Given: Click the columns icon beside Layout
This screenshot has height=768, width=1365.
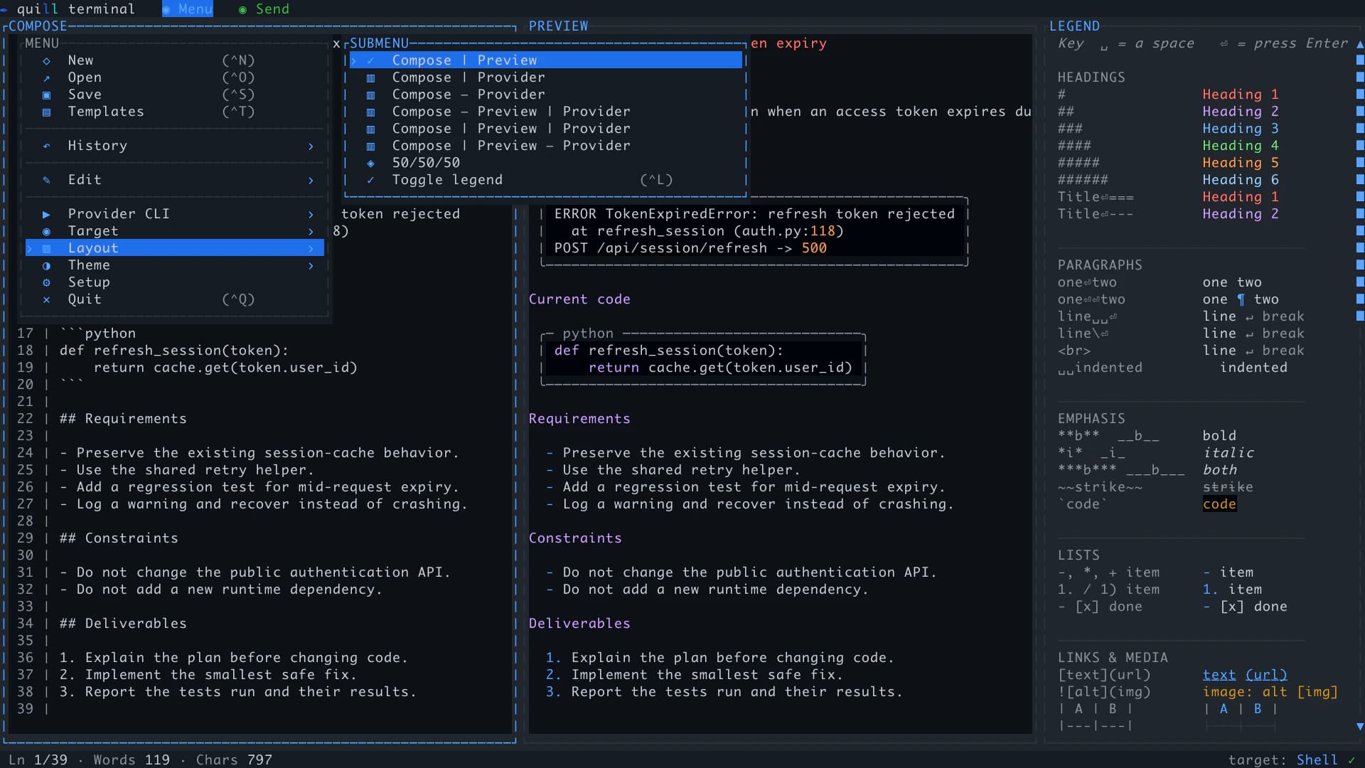Looking at the screenshot, I should pyautogui.click(x=46, y=249).
